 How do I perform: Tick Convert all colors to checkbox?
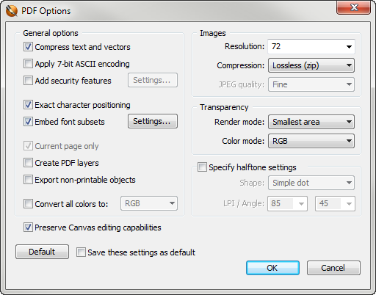[28, 204]
